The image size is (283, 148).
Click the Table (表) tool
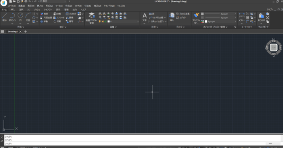[151, 14]
